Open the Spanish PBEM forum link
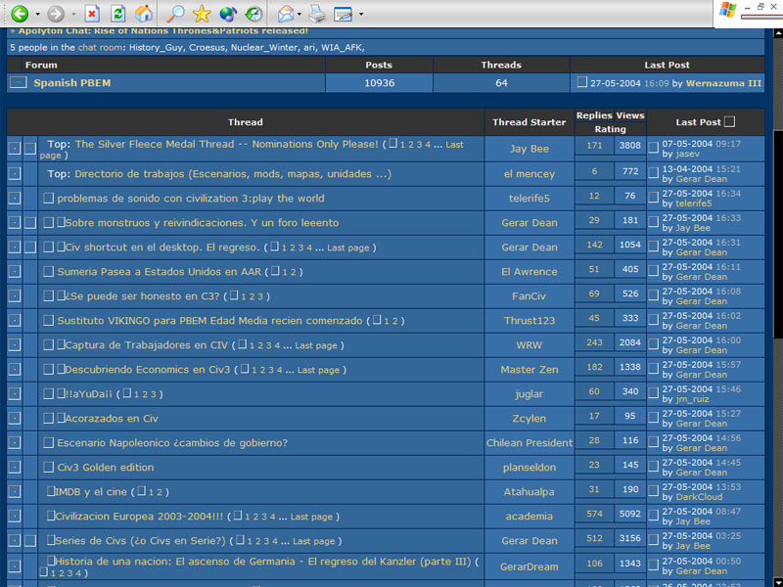Screen dimensions: 783x587 [x=71, y=83]
